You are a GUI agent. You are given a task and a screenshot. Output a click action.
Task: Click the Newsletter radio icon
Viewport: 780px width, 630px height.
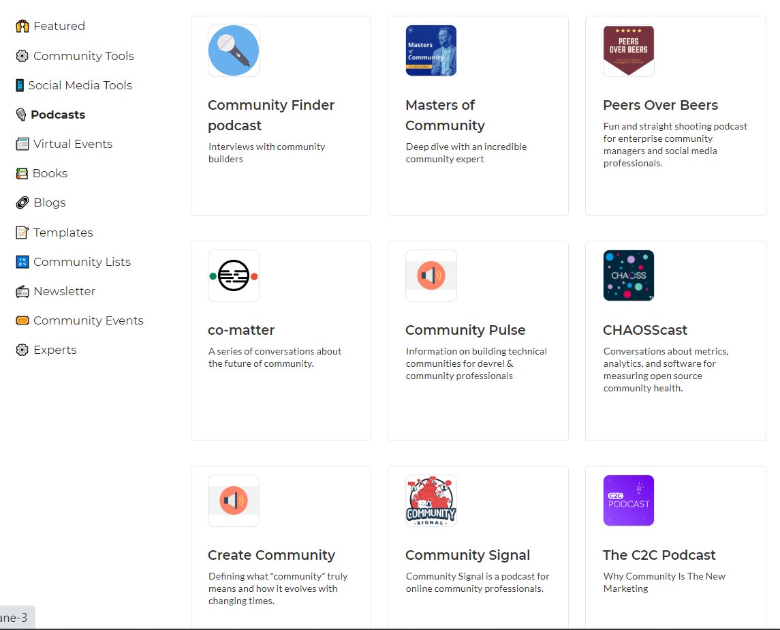click(21, 290)
